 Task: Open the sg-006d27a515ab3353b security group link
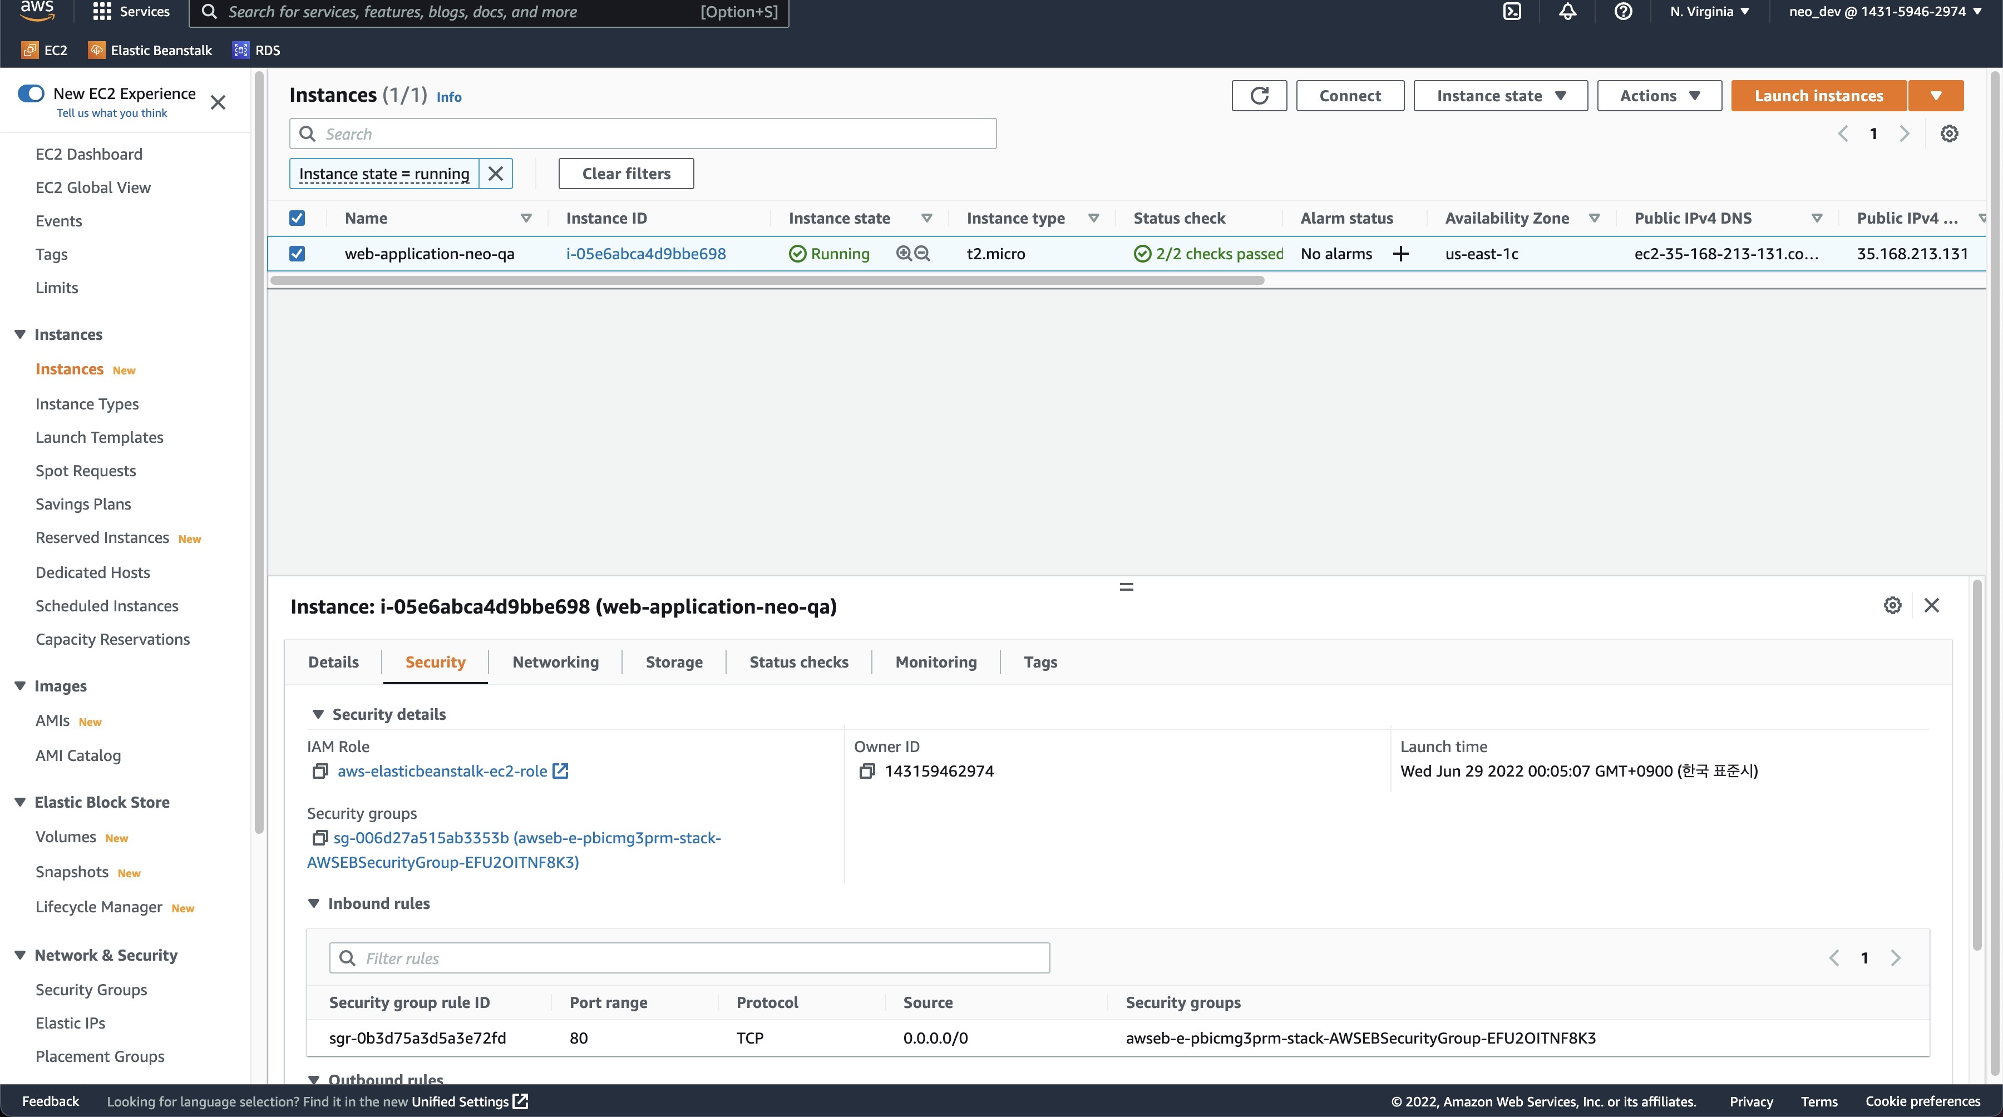[x=514, y=849]
